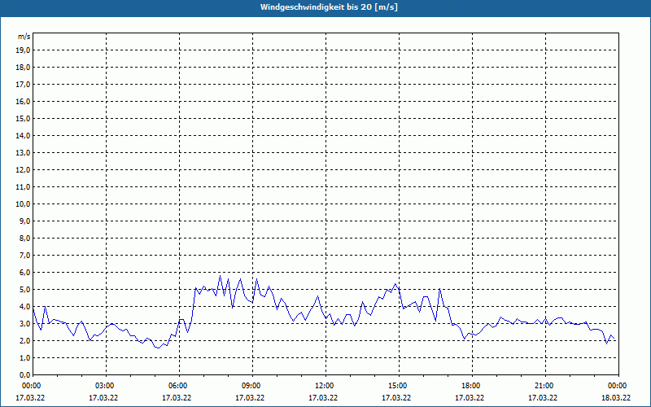Click the 17,0 y-axis label
This screenshot has width=651, height=407.
(24, 85)
